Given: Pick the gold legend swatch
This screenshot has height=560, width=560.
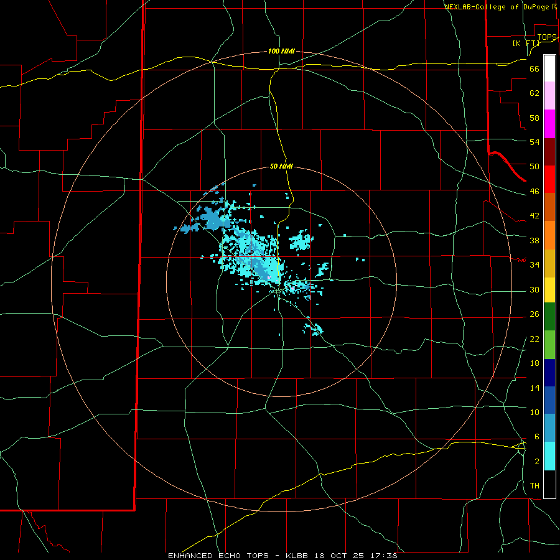Looking at the screenshot, I should coord(549,263).
